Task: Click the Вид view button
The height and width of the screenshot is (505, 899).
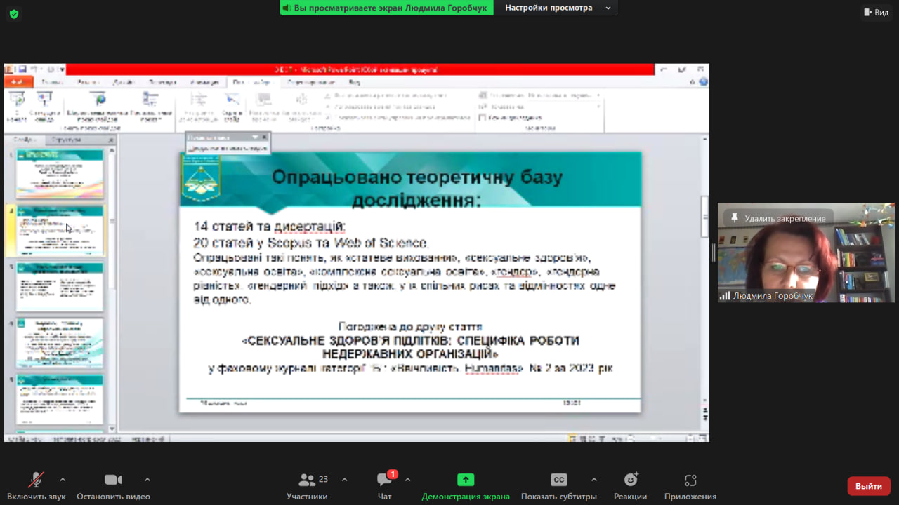Action: point(875,13)
